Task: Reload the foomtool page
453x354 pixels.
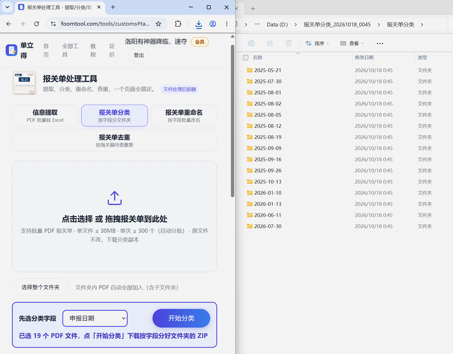Action: coord(36,24)
